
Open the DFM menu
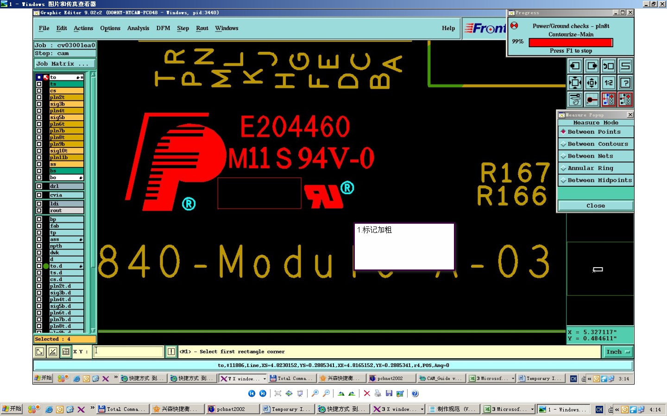pos(163,28)
